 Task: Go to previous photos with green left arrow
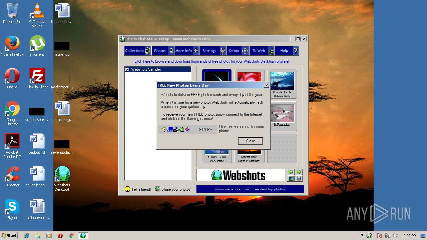(291, 172)
